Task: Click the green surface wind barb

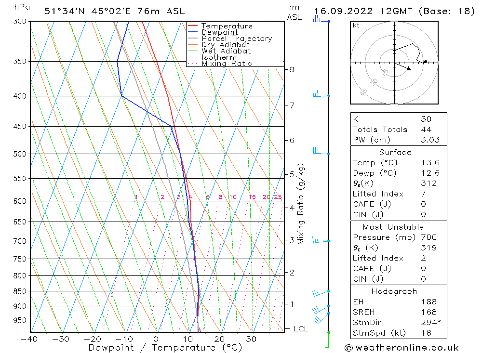Action: click(x=326, y=340)
